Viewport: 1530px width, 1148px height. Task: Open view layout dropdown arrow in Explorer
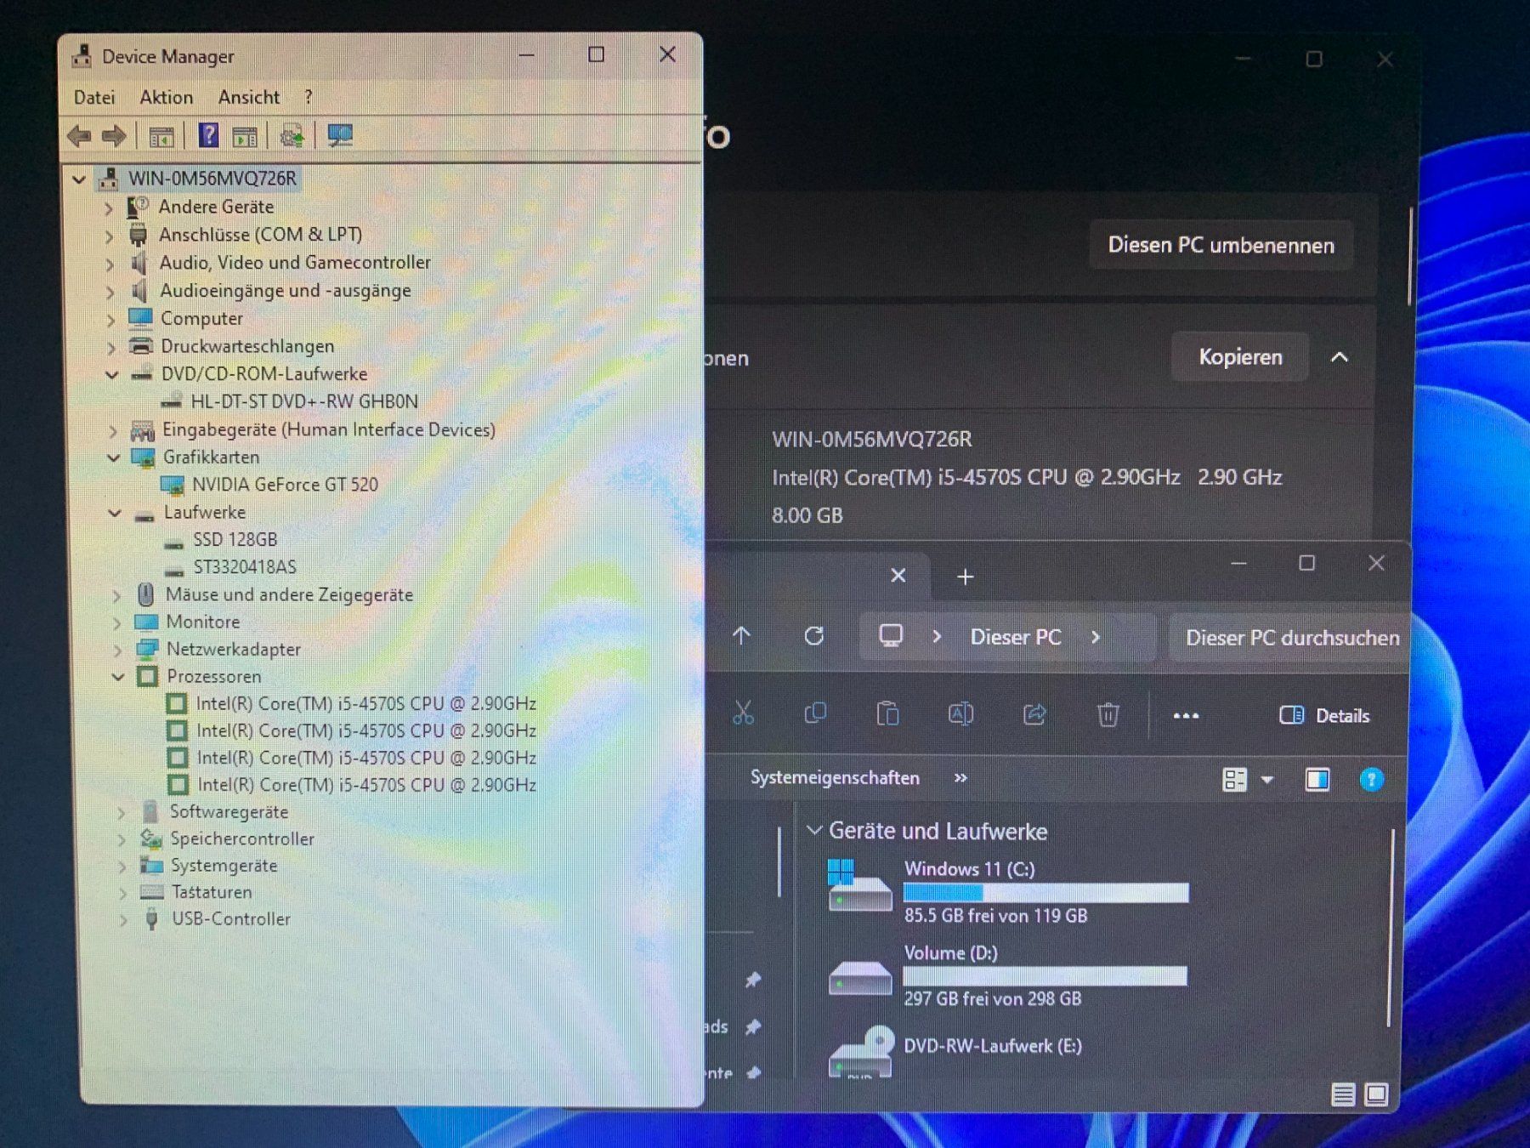click(1267, 780)
